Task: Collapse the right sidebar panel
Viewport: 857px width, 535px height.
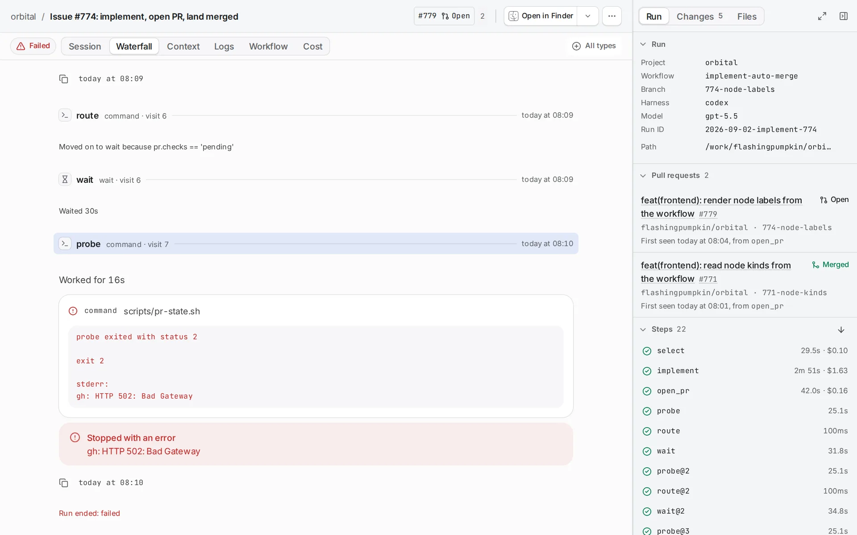Action: pyautogui.click(x=843, y=16)
